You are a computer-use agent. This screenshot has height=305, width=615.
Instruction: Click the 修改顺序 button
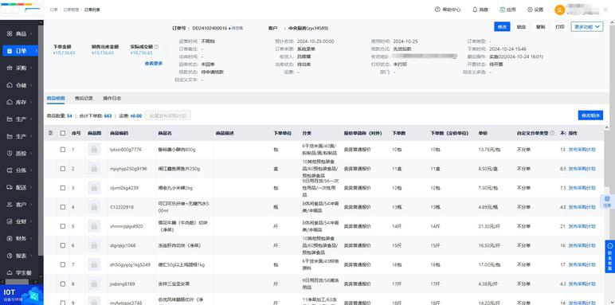coord(590,115)
